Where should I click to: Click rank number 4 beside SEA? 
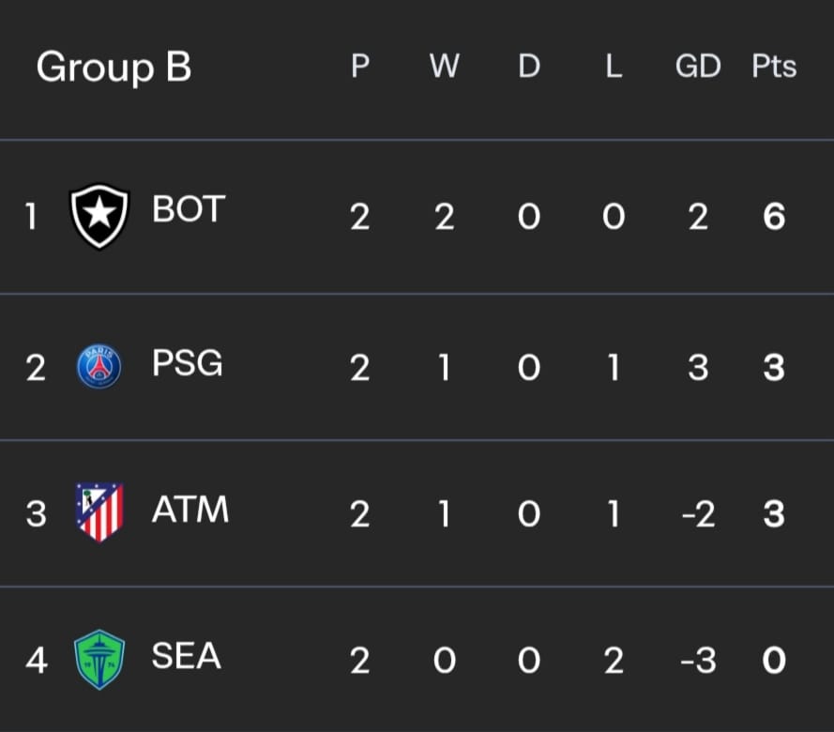coord(37,661)
